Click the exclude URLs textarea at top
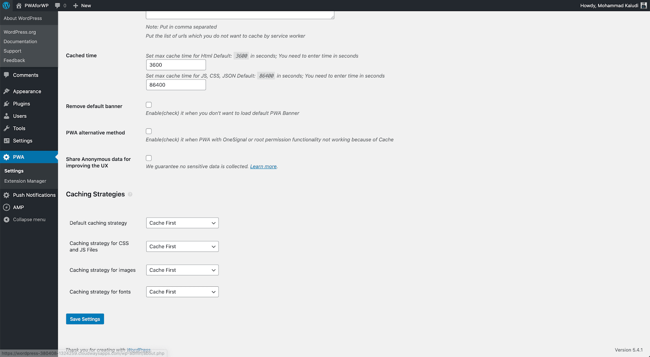650x357 pixels. point(240,15)
